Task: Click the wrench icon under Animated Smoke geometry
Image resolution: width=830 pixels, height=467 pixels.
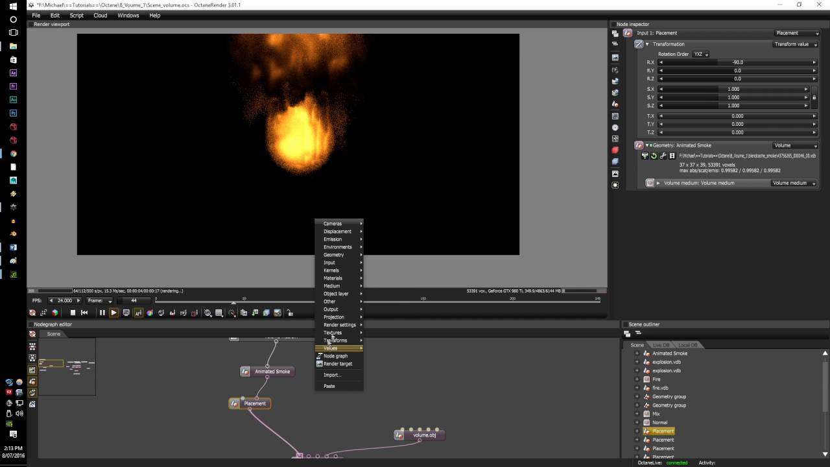Action: (663, 156)
